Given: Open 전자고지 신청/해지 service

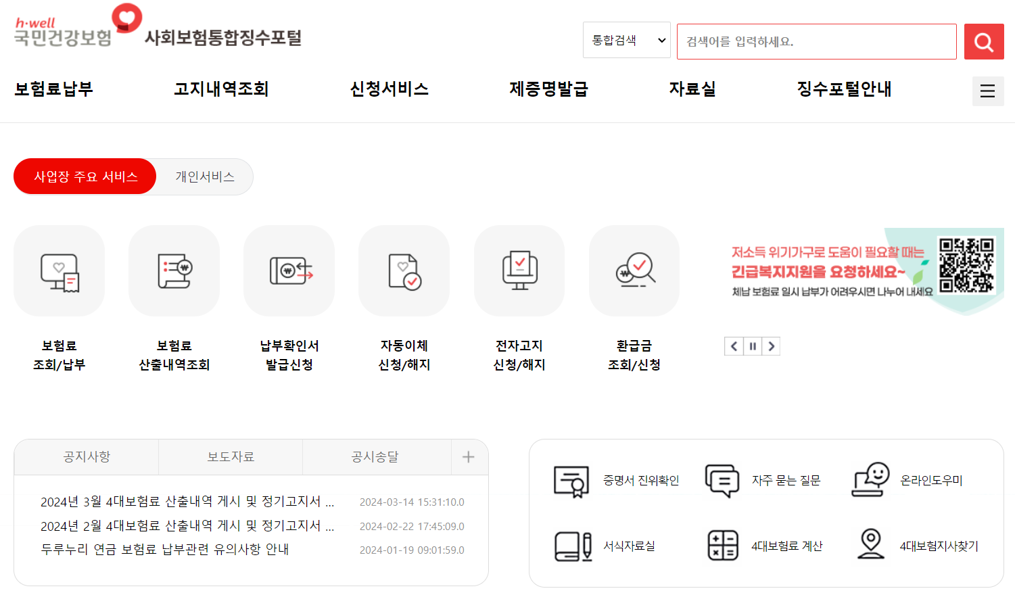Looking at the screenshot, I should (x=519, y=270).
